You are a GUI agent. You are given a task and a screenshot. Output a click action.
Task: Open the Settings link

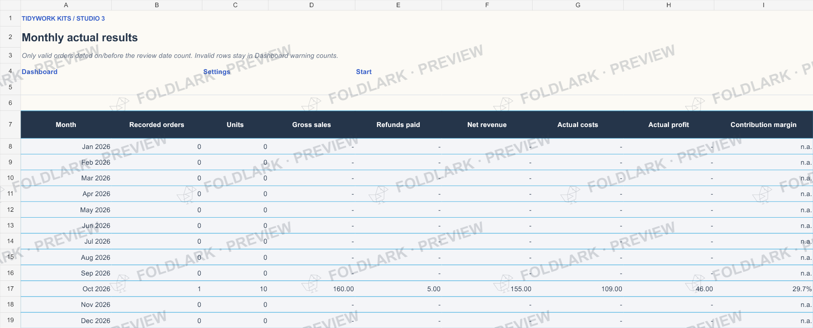coord(217,72)
